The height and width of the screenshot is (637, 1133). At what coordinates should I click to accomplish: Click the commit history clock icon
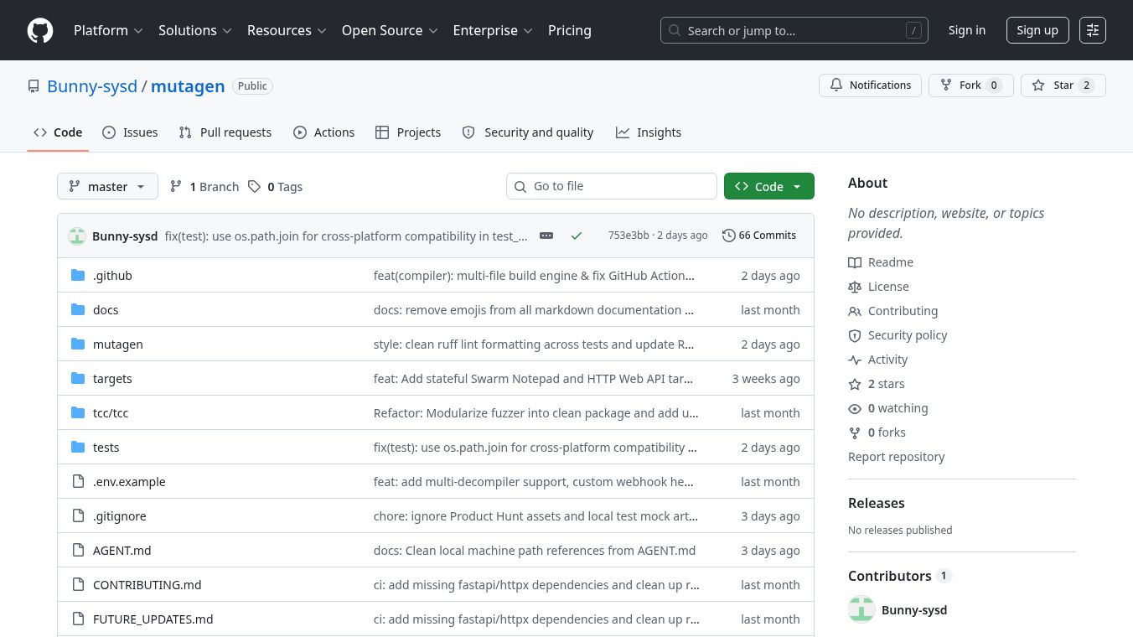click(x=728, y=236)
